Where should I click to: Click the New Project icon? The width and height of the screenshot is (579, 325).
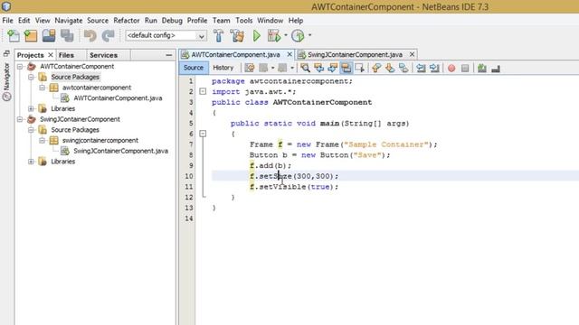pyautogui.click(x=31, y=36)
